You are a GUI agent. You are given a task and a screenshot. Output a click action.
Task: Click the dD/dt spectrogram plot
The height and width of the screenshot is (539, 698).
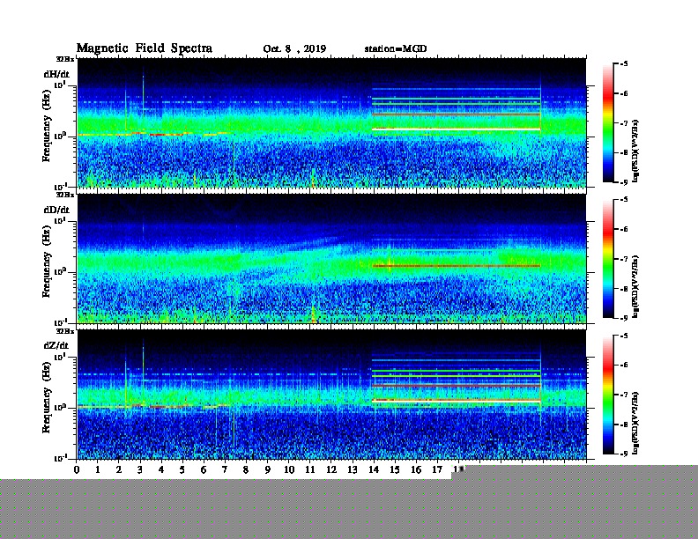(331, 259)
